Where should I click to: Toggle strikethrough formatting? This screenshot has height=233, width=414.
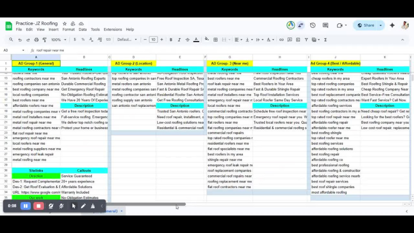pos(188,40)
